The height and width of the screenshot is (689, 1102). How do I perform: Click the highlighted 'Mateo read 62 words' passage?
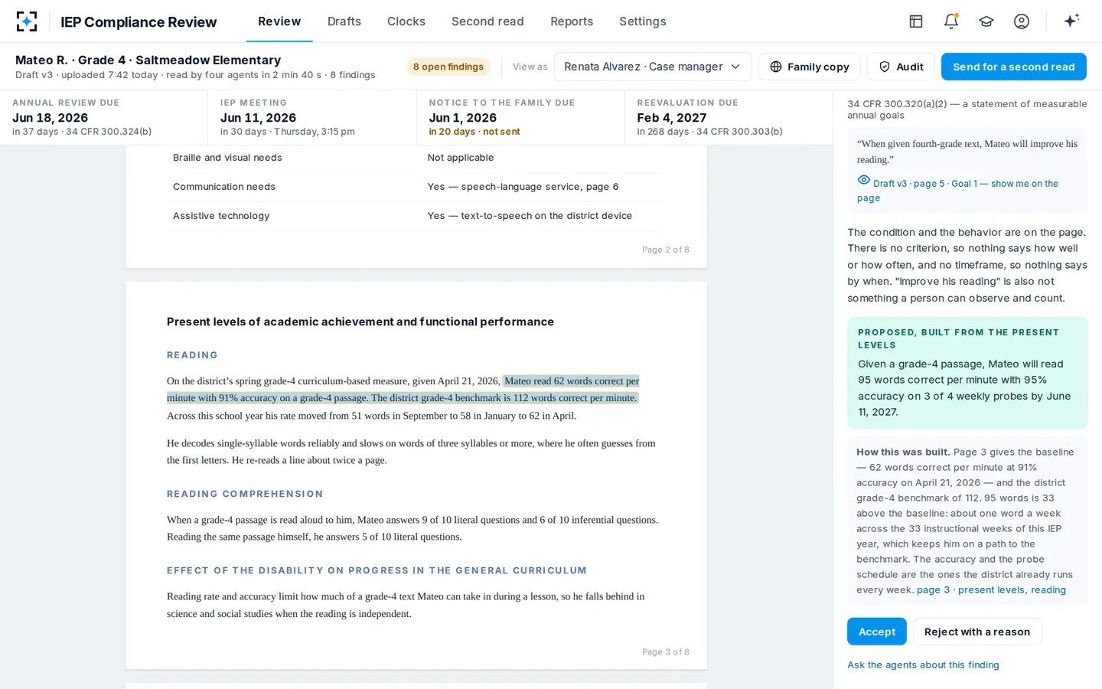[403, 390]
